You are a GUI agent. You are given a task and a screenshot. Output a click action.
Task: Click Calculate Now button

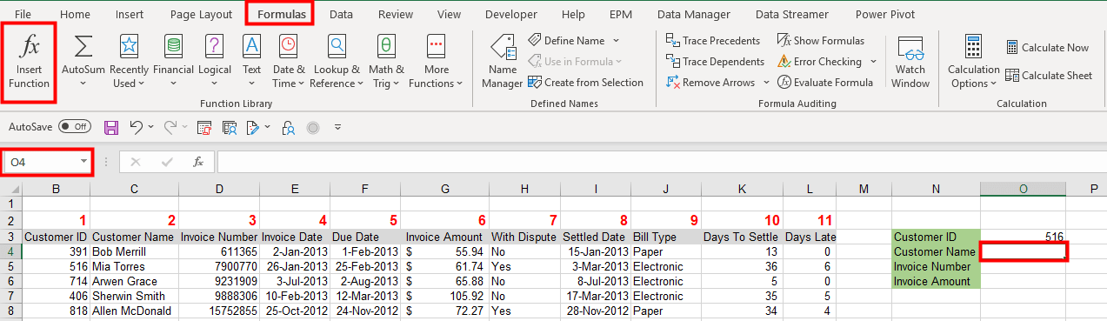(1047, 48)
